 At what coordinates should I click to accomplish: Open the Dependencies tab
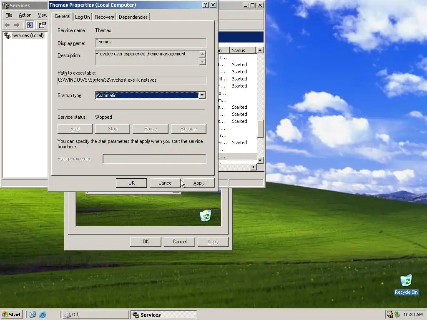point(133,17)
